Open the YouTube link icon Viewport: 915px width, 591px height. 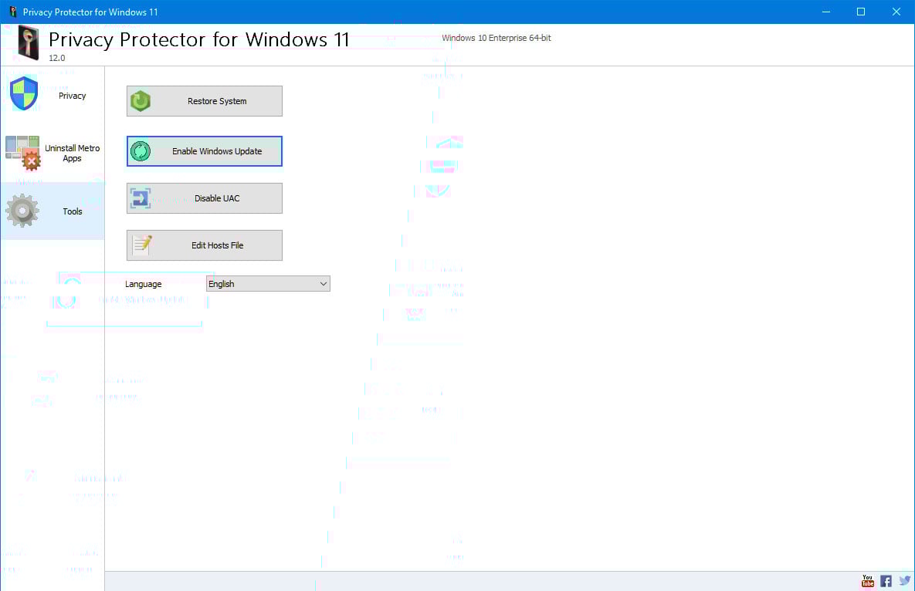click(868, 580)
